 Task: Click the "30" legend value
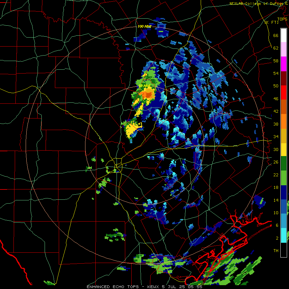(x=276, y=149)
